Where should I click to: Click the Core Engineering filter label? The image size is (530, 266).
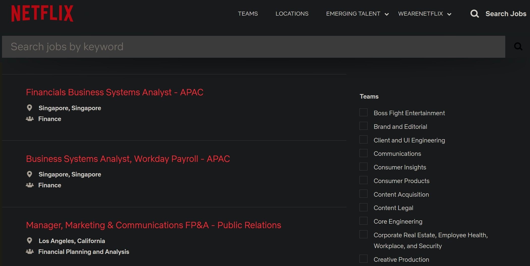coord(398,222)
